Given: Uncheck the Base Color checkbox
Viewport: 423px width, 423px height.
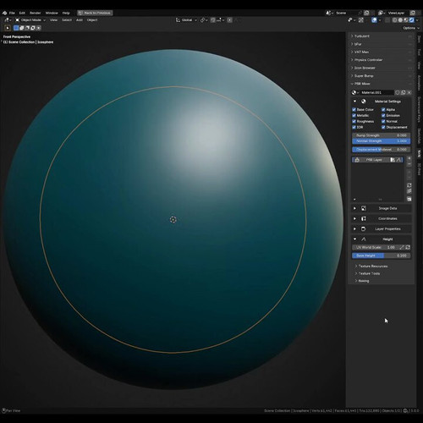Looking at the screenshot, I should coord(354,109).
